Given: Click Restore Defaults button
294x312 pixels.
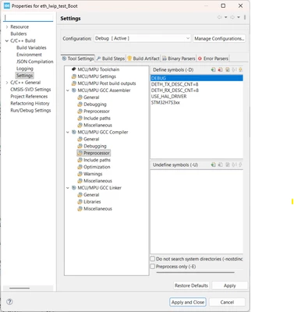Looking at the screenshot, I should 191,285.
